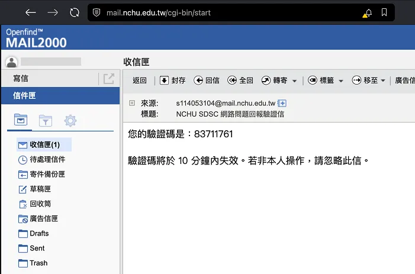Reload the page with refresh icon
This screenshot has width=415, height=274.
point(75,12)
